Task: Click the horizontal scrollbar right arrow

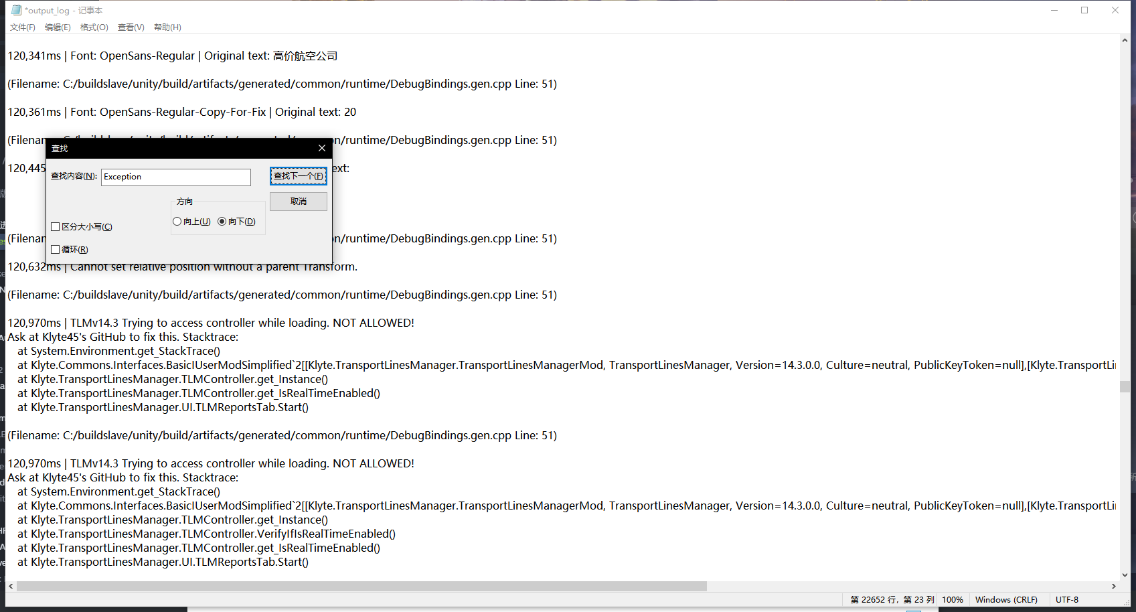Action: tap(1114, 586)
